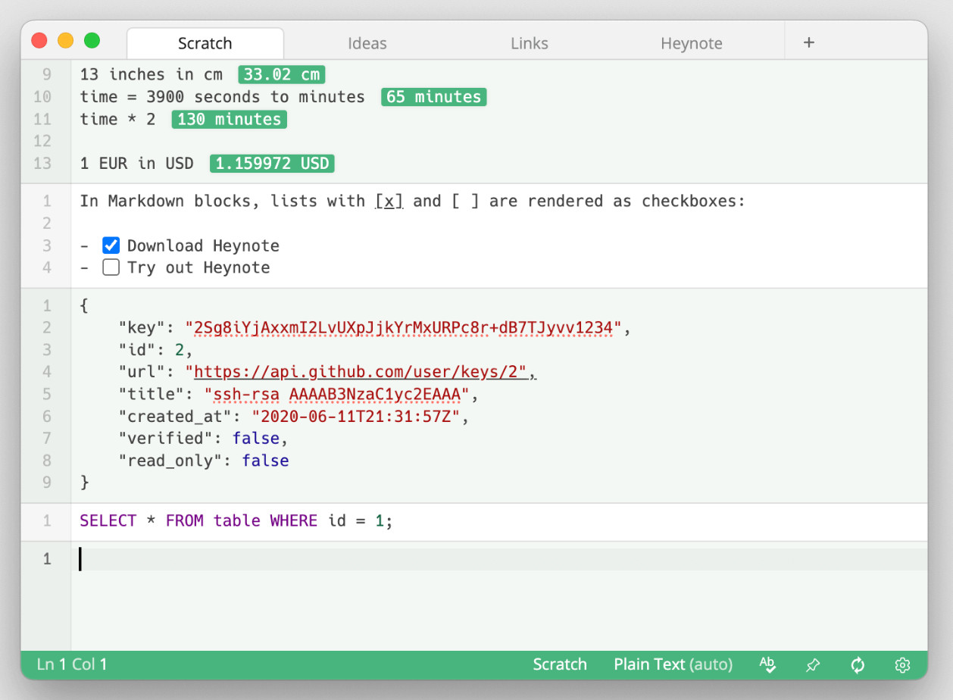Open the Heynote tab
This screenshot has height=700, width=953.
tap(691, 43)
